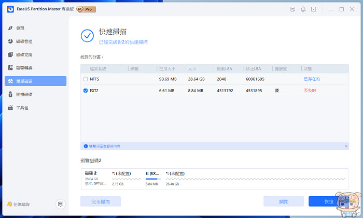This screenshot has width=363, height=218.
Task: Select the E: EXT2 8.84 MB partition bar
Action: [x=153, y=179]
